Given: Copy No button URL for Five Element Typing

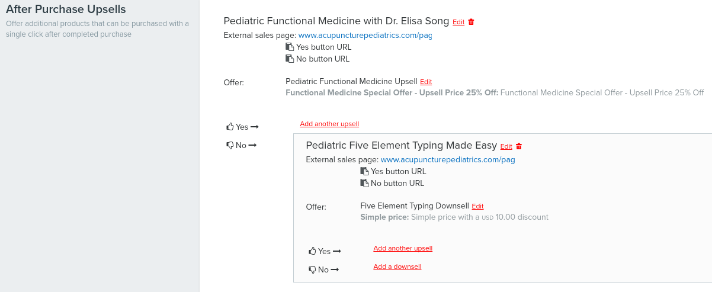Looking at the screenshot, I should point(364,183).
